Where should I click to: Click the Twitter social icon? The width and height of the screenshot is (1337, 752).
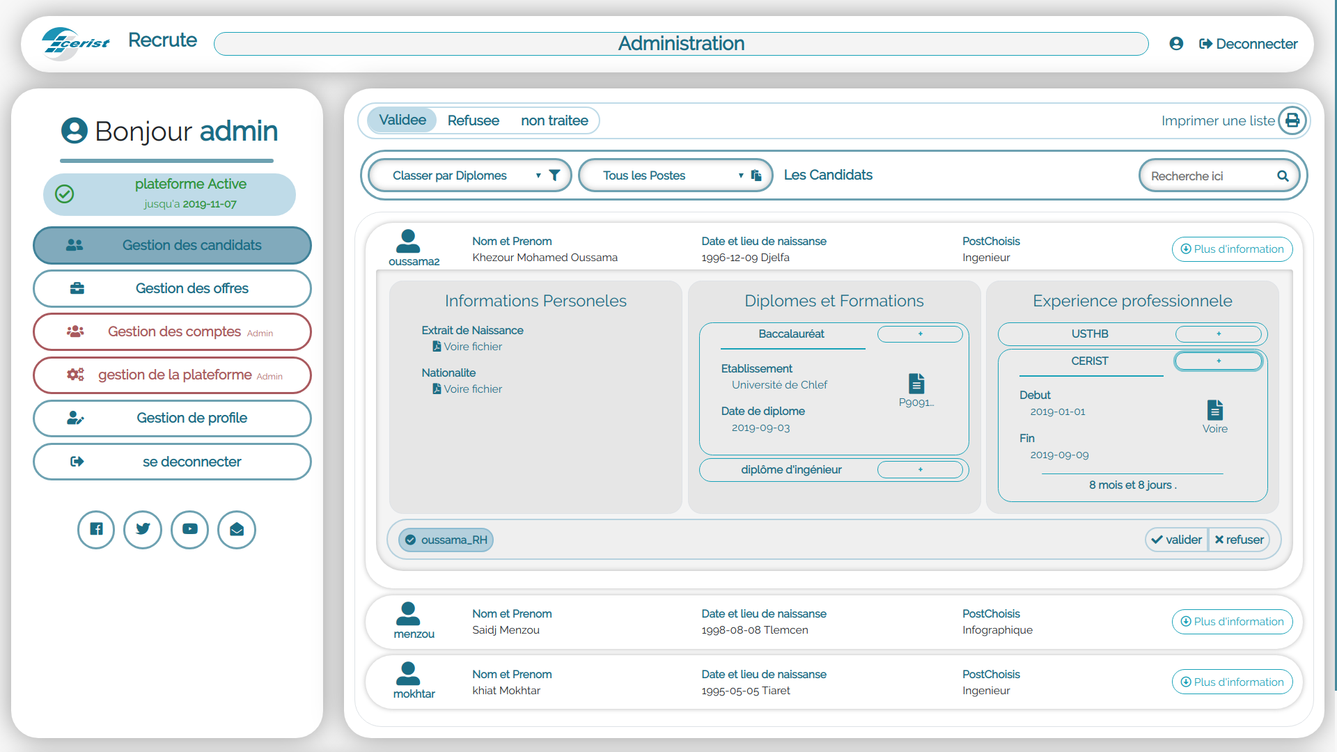[143, 529]
